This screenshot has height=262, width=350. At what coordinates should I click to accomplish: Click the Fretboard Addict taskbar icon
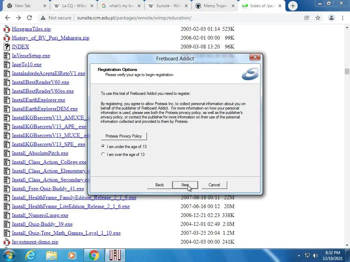[x=115, y=255]
